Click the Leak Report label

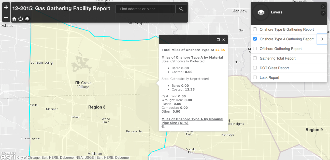269,78
